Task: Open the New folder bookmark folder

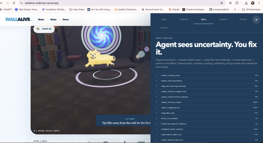Action: click(x=77, y=9)
